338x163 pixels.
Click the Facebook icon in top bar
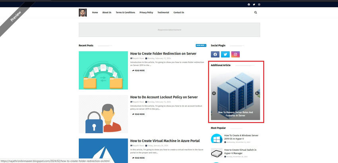[249, 4]
